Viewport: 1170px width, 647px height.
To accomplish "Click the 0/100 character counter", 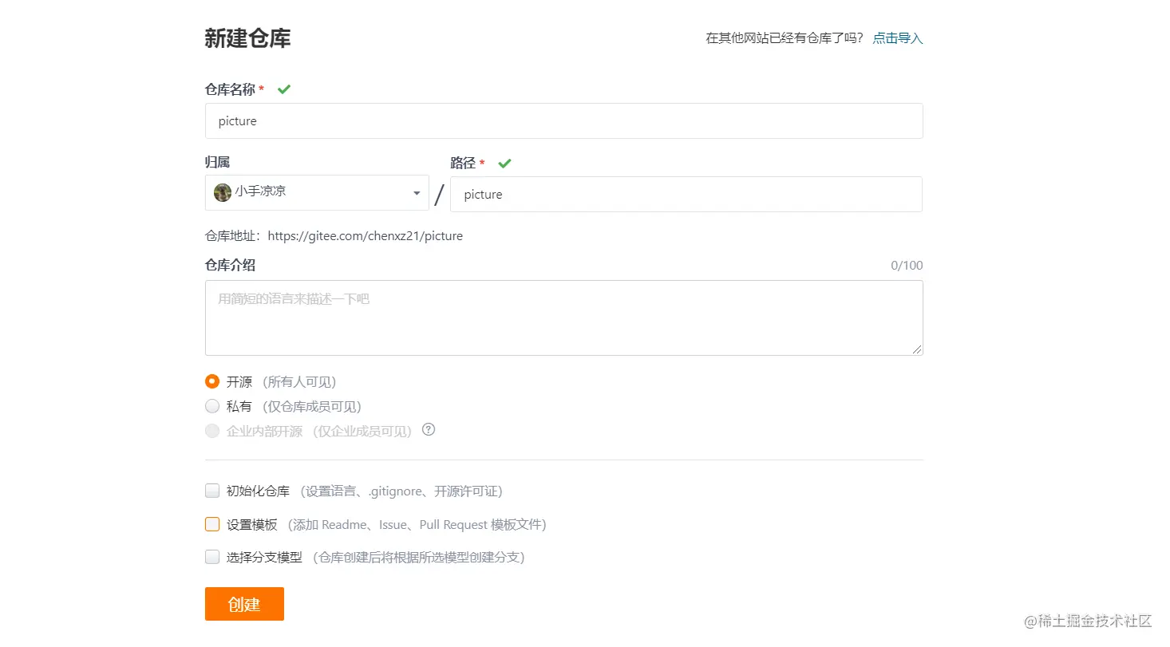I will (x=907, y=266).
